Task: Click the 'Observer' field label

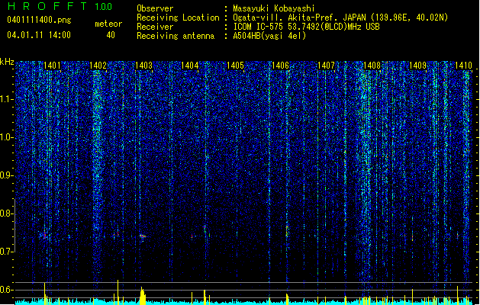Action: (155, 8)
